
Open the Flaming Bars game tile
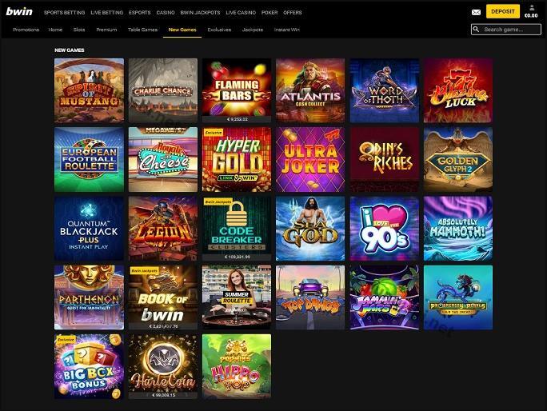pos(237,90)
